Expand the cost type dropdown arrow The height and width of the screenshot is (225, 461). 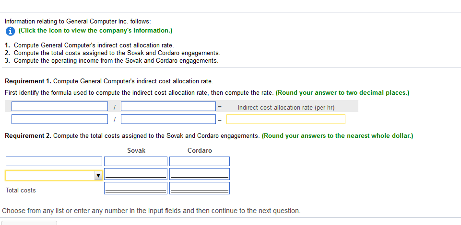(x=98, y=176)
